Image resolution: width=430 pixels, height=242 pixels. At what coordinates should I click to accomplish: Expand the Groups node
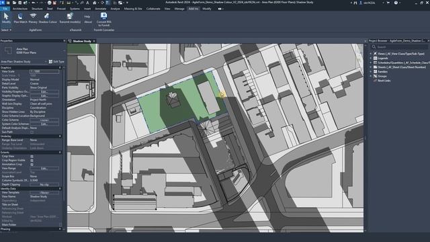370,76
